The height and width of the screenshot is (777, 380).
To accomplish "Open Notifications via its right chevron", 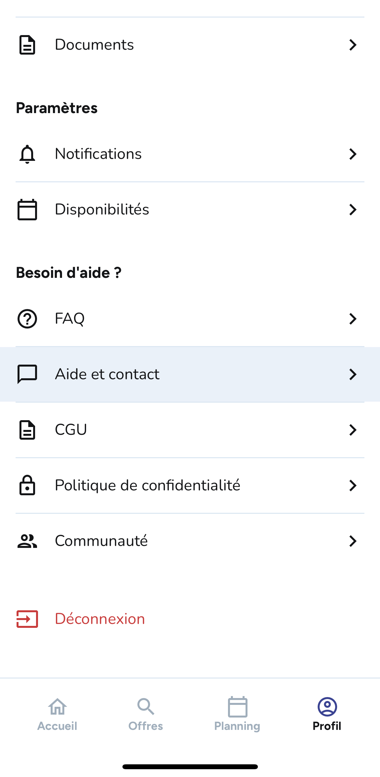I will click(353, 154).
